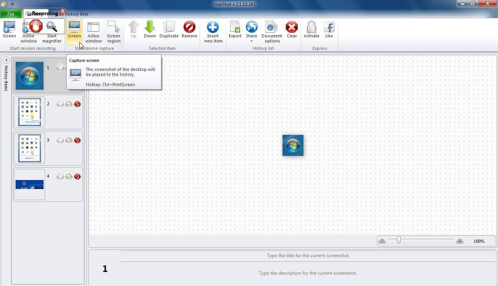498x286 pixels.
Task: Select history item 3 thumbnail
Action: click(30, 148)
